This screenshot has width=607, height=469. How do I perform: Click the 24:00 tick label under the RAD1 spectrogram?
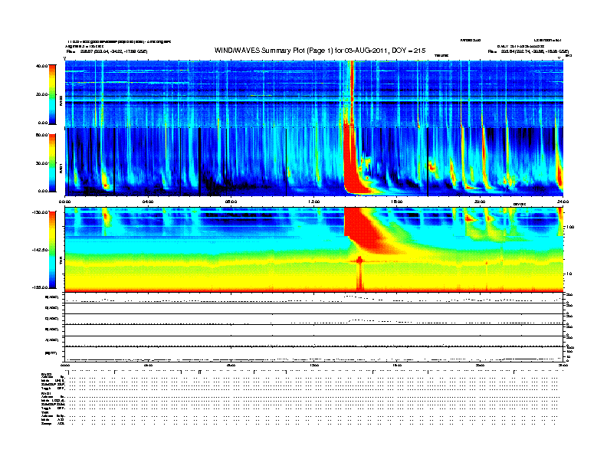[563, 202]
